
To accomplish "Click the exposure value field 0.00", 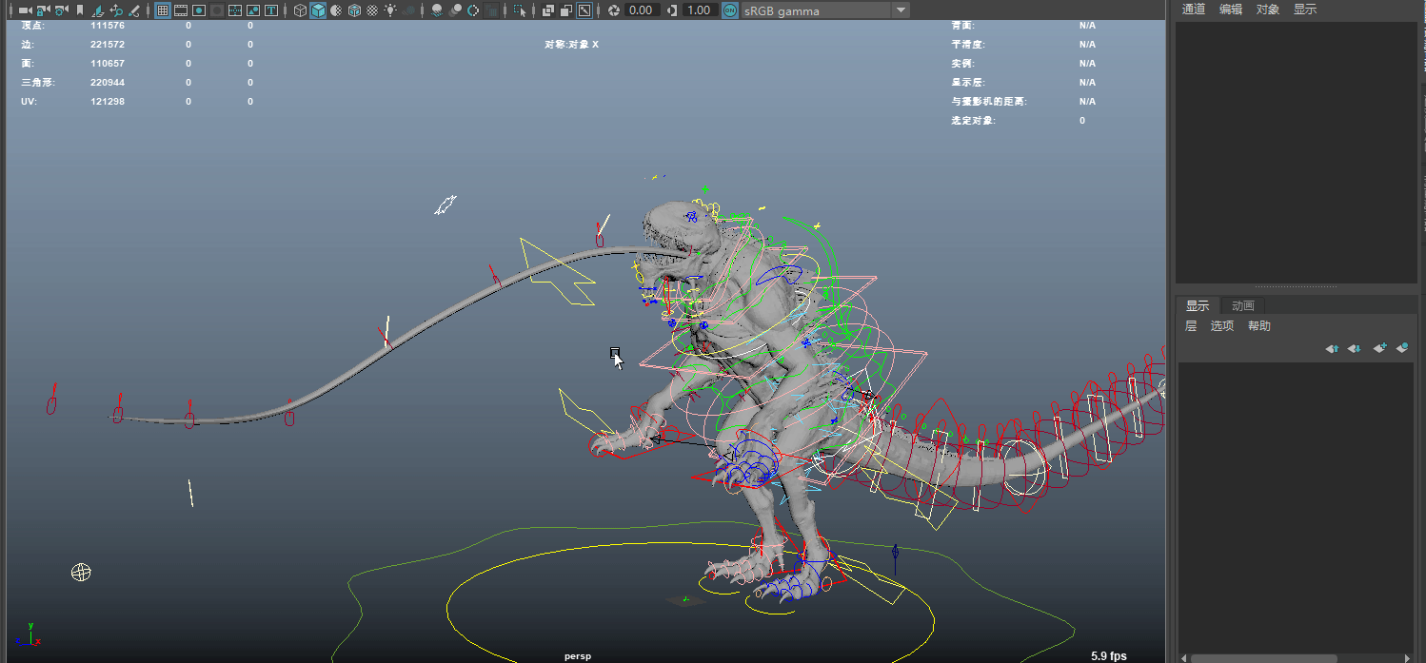I will [641, 10].
